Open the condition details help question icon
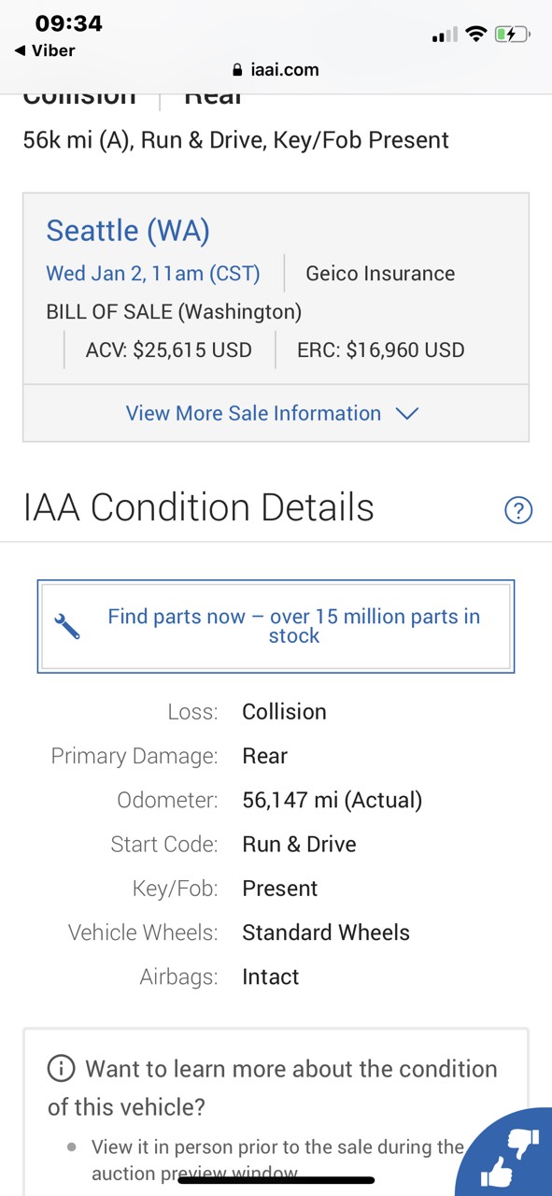This screenshot has width=552, height=1196. pos(518,510)
